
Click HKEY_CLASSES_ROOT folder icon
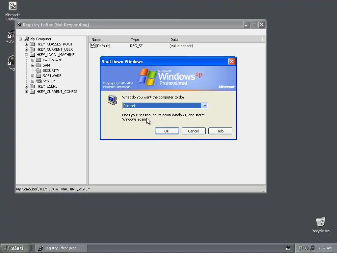tap(33, 44)
